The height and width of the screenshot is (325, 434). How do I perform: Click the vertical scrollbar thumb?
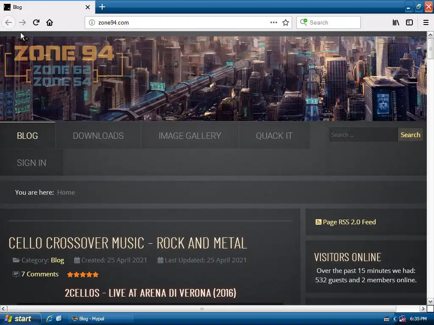[x=430, y=49]
